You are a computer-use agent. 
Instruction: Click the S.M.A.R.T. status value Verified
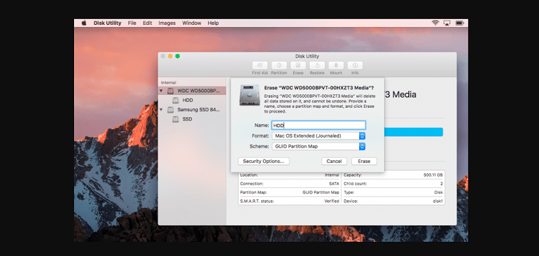point(331,201)
